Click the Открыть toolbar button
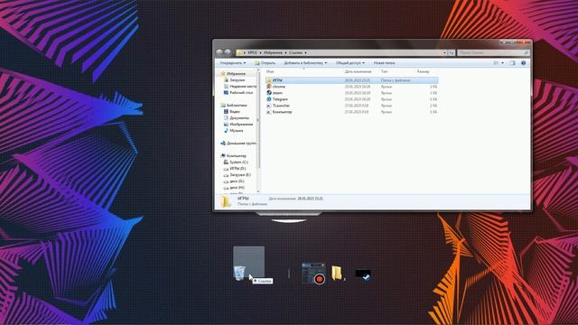Screen dimensions: 578x325 (265, 63)
